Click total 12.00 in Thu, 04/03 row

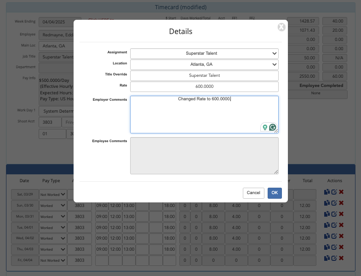[305, 249]
